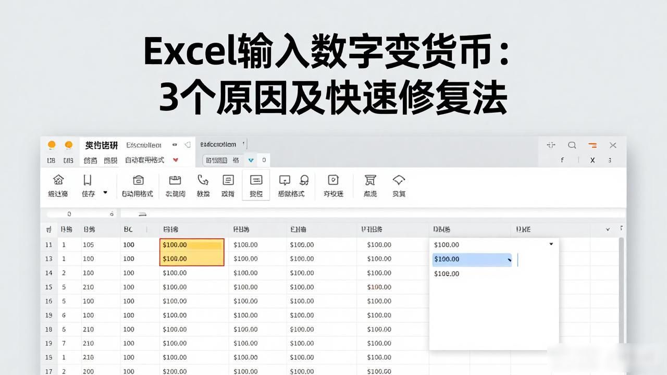Viewport: 667px width, 375px height.
Task: Click the document-with-lines toolbar icon
Action: click(x=228, y=180)
